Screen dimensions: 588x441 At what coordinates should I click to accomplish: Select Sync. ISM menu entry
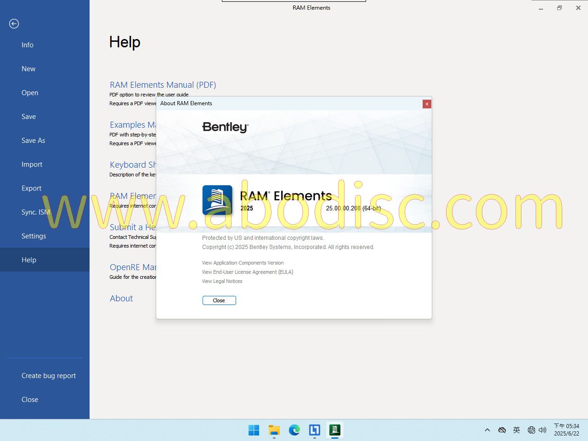click(35, 212)
